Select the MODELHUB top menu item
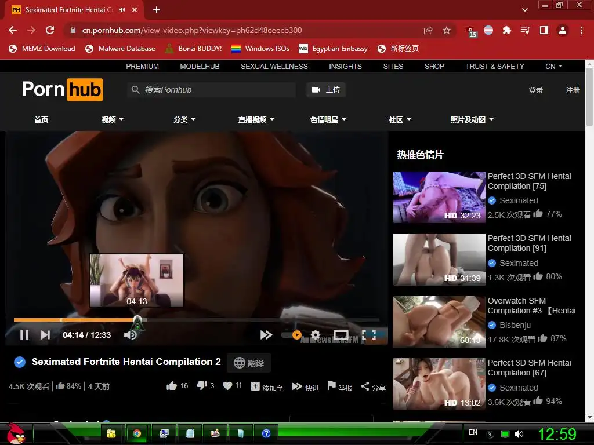 pos(200,66)
